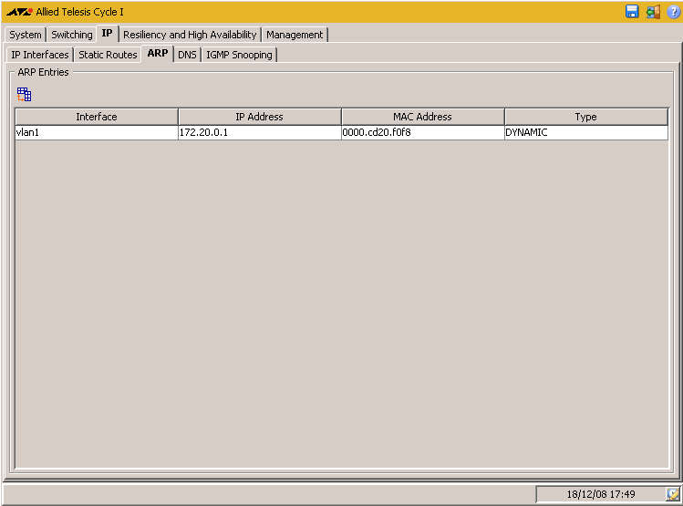Switch to Static Routes sub-tab
Image resolution: width=683 pixels, height=506 pixels.
click(x=108, y=55)
